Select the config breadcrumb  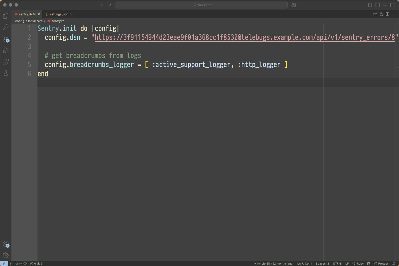point(20,21)
